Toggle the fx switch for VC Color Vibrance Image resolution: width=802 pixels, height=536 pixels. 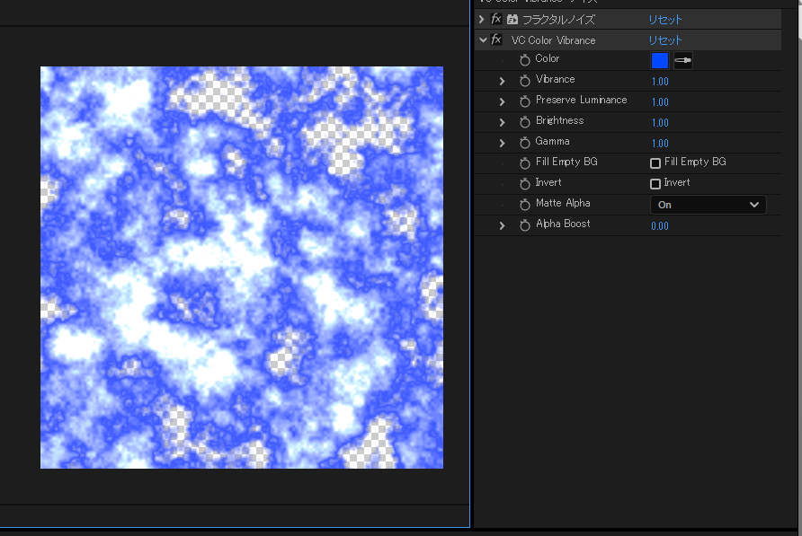click(x=496, y=40)
